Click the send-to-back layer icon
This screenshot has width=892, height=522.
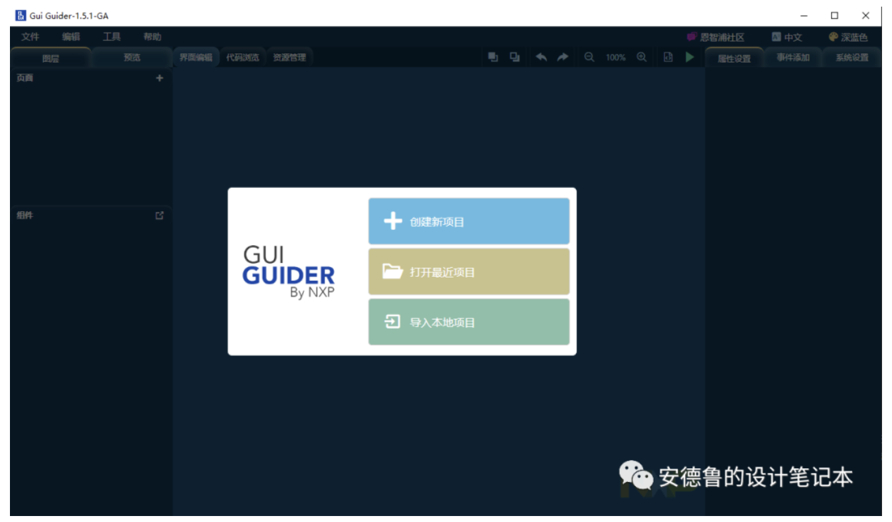click(x=514, y=57)
